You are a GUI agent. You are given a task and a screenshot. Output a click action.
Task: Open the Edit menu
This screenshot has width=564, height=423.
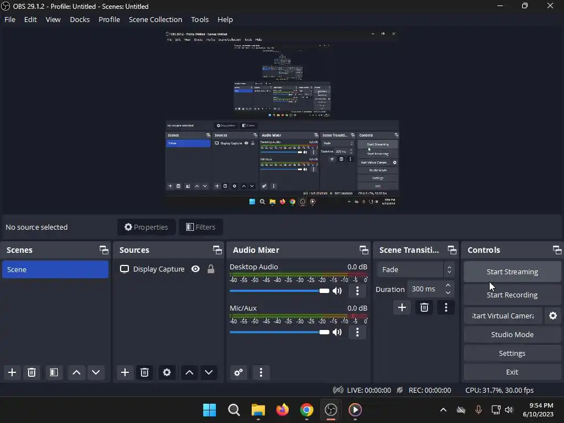31,19
